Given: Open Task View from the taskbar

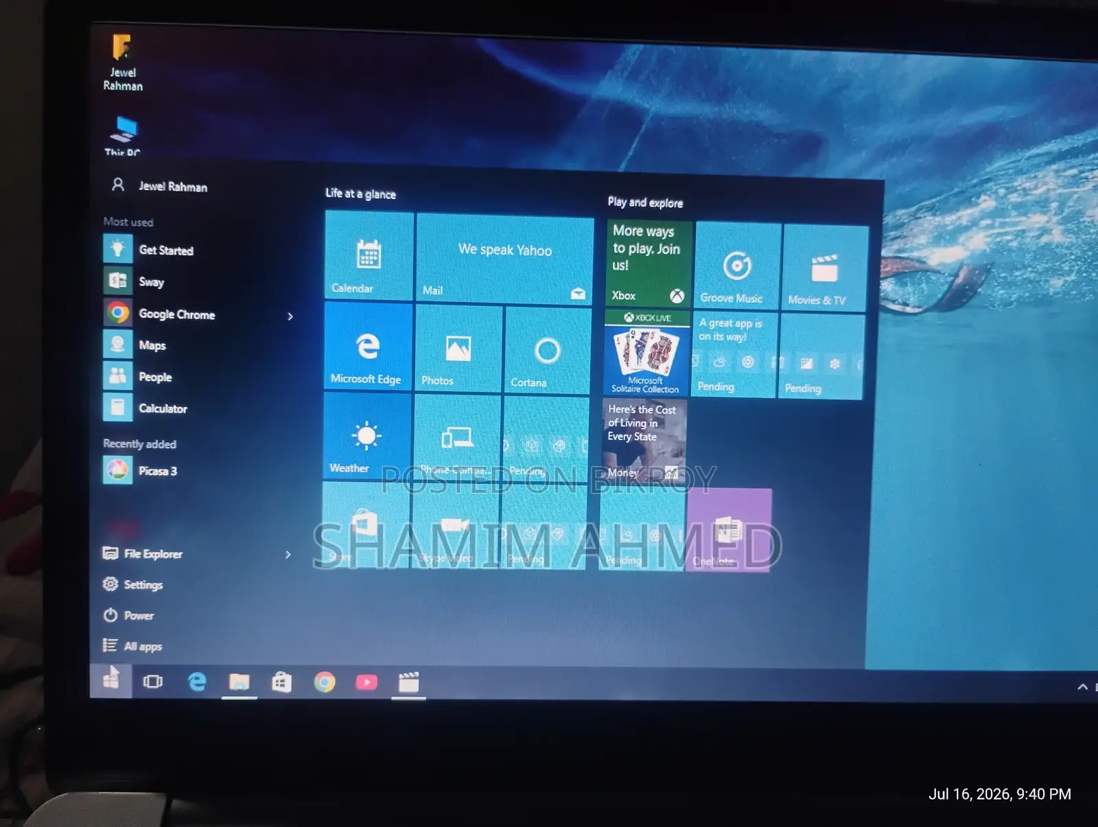Looking at the screenshot, I should pyautogui.click(x=152, y=682).
